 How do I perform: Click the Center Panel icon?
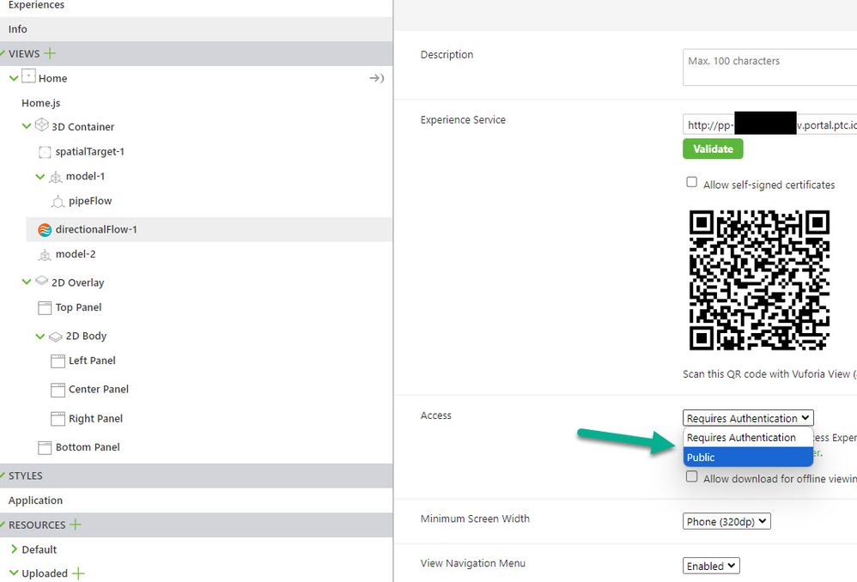58,390
